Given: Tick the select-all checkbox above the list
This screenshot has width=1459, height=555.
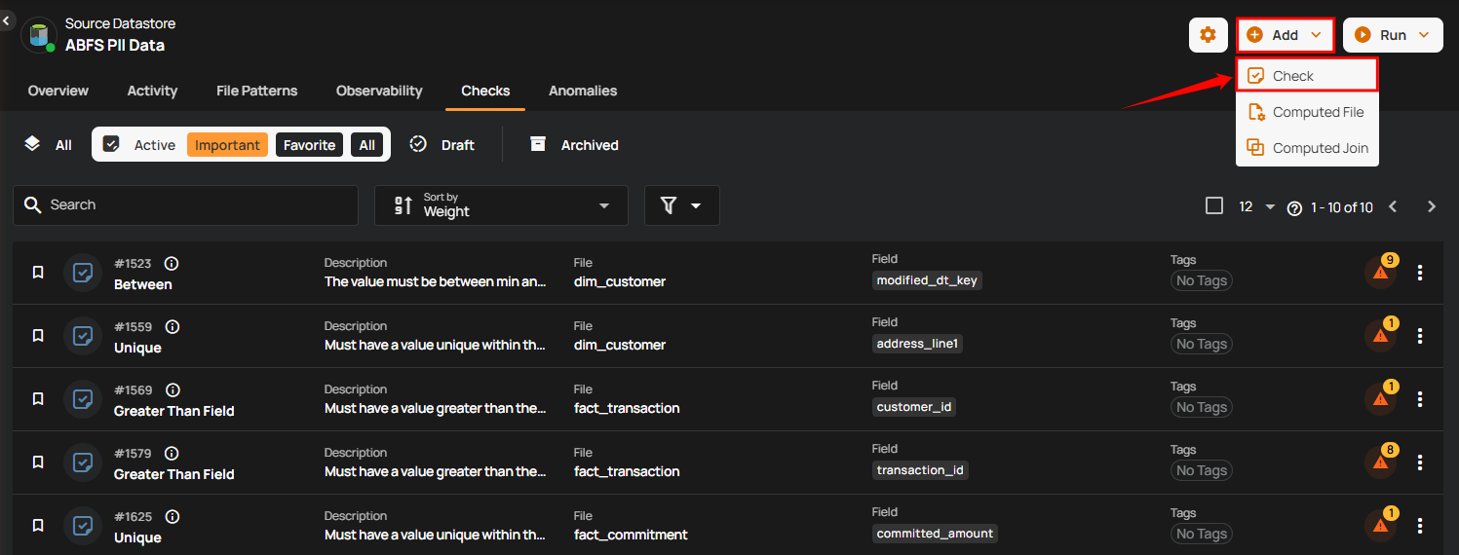Looking at the screenshot, I should (x=1214, y=205).
